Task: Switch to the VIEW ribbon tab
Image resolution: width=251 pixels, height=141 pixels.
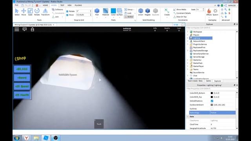Action: click(69, 5)
